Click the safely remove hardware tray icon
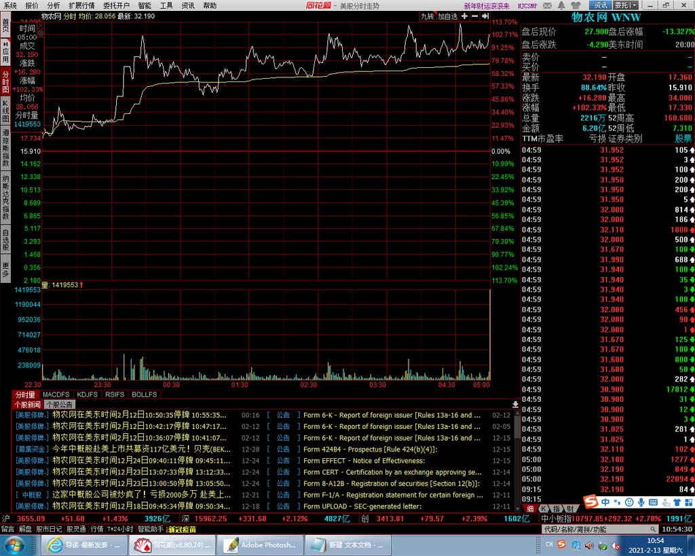 (x=603, y=545)
